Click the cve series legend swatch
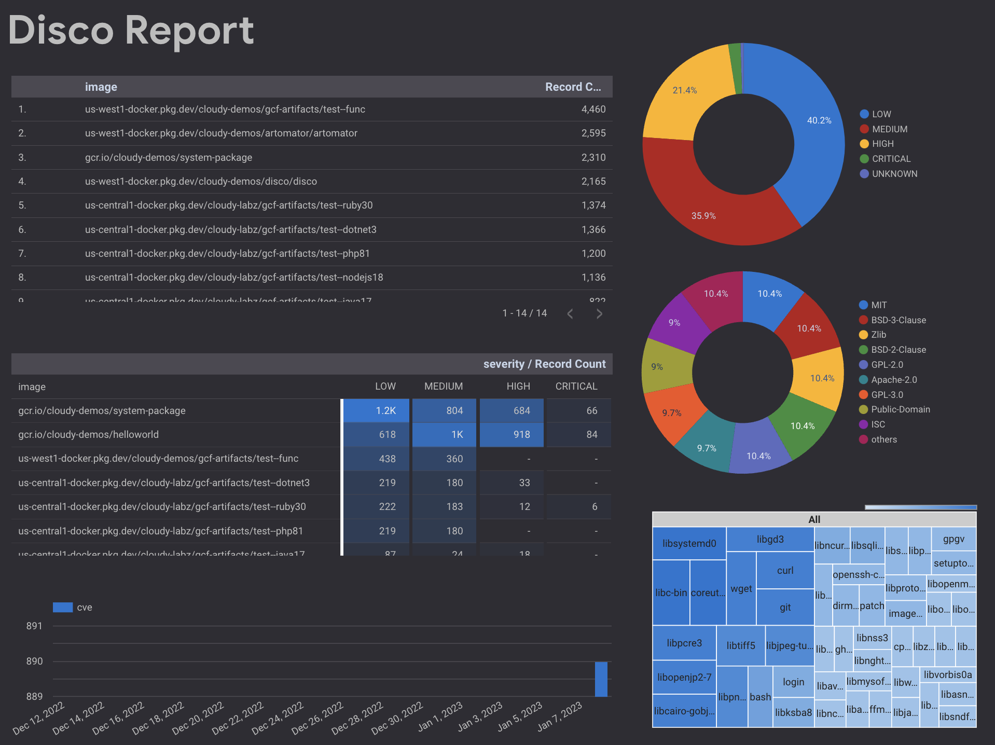Image resolution: width=995 pixels, height=745 pixels. [63, 607]
